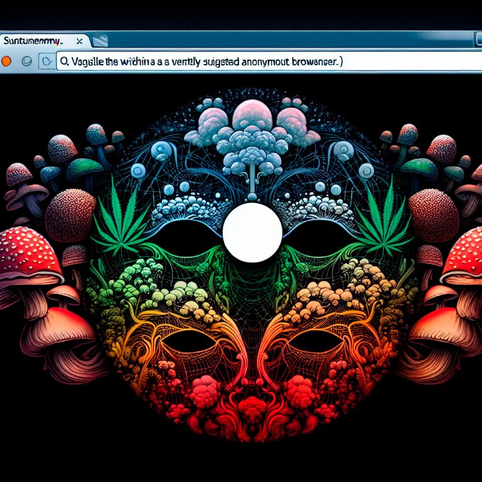Close the Suntunenorny tab

79,41
